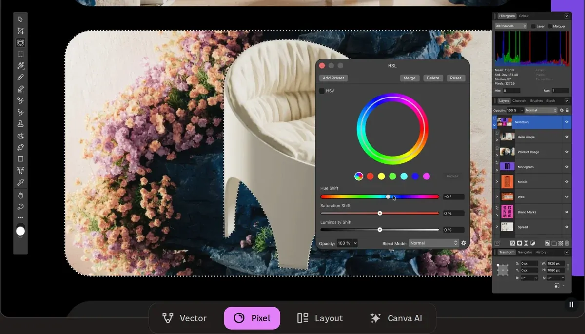This screenshot has width=585, height=334.
Task: Click the Transform anchor point selector
Action: (x=503, y=270)
